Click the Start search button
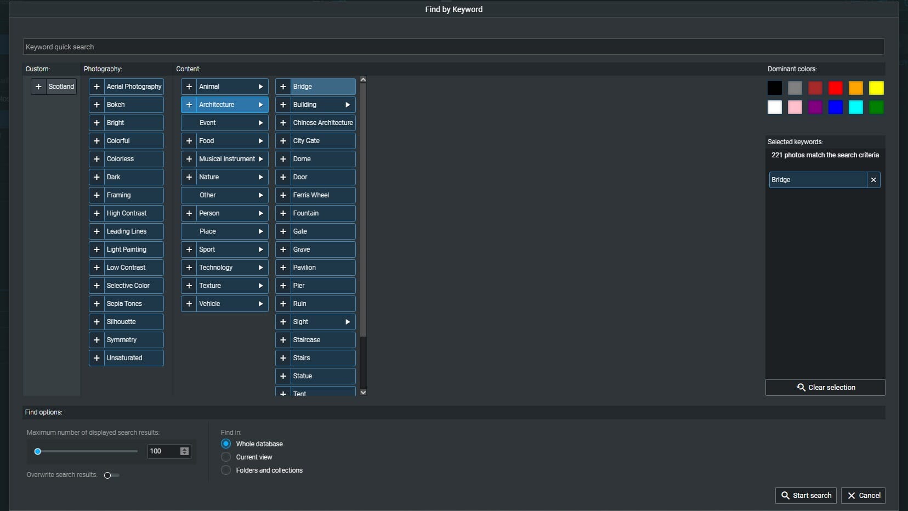Image resolution: width=908 pixels, height=511 pixels. coord(805,496)
